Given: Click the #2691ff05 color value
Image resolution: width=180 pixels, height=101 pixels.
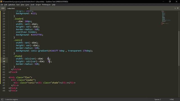Looking at the screenshot, I should coord(37,35).
